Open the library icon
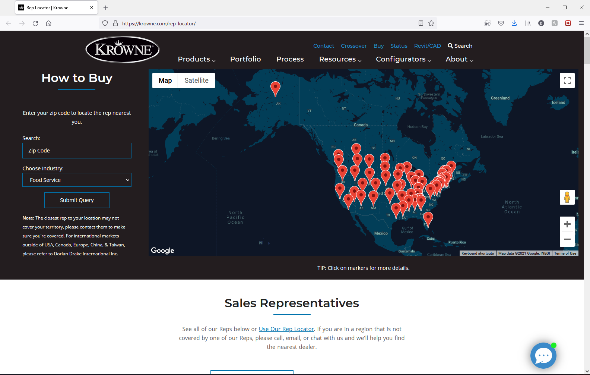590x375 pixels. tap(528, 23)
